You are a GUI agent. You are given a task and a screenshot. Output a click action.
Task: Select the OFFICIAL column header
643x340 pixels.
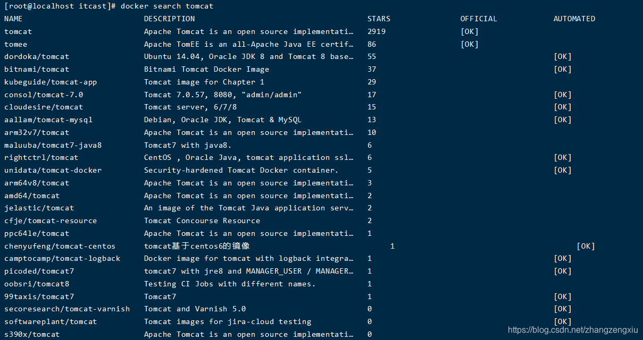[479, 19]
